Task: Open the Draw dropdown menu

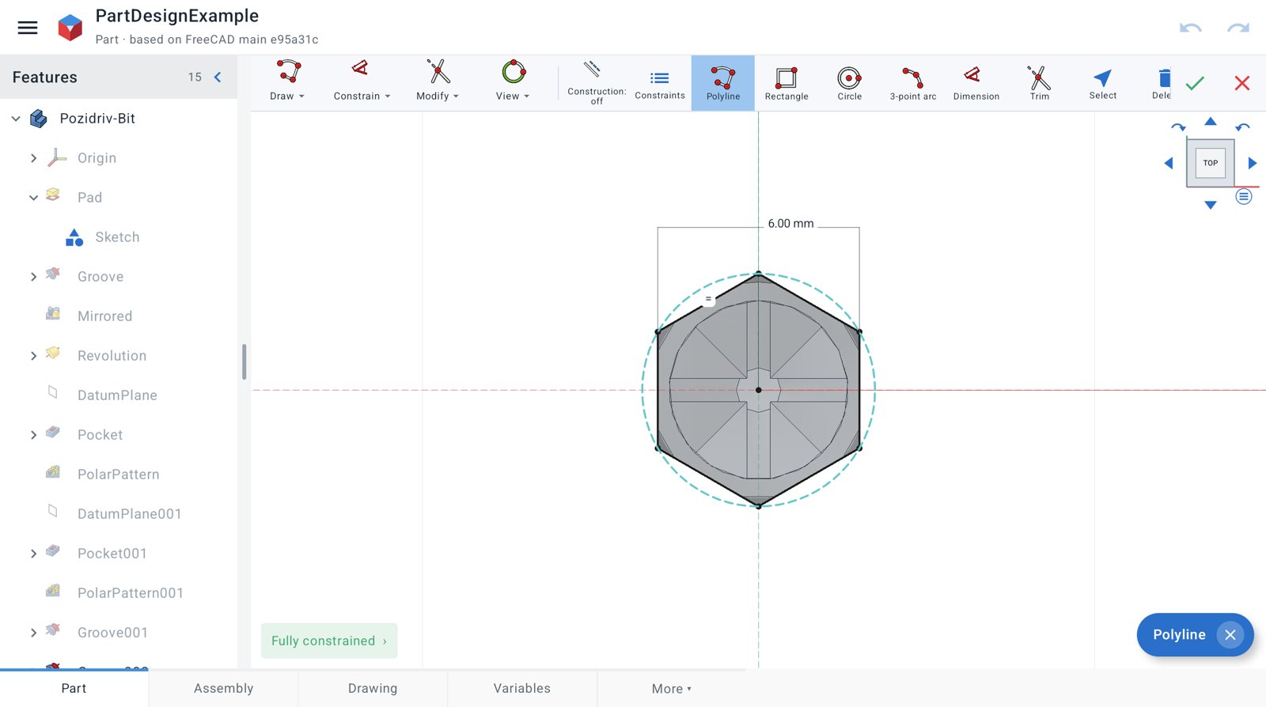Action: coord(287,81)
